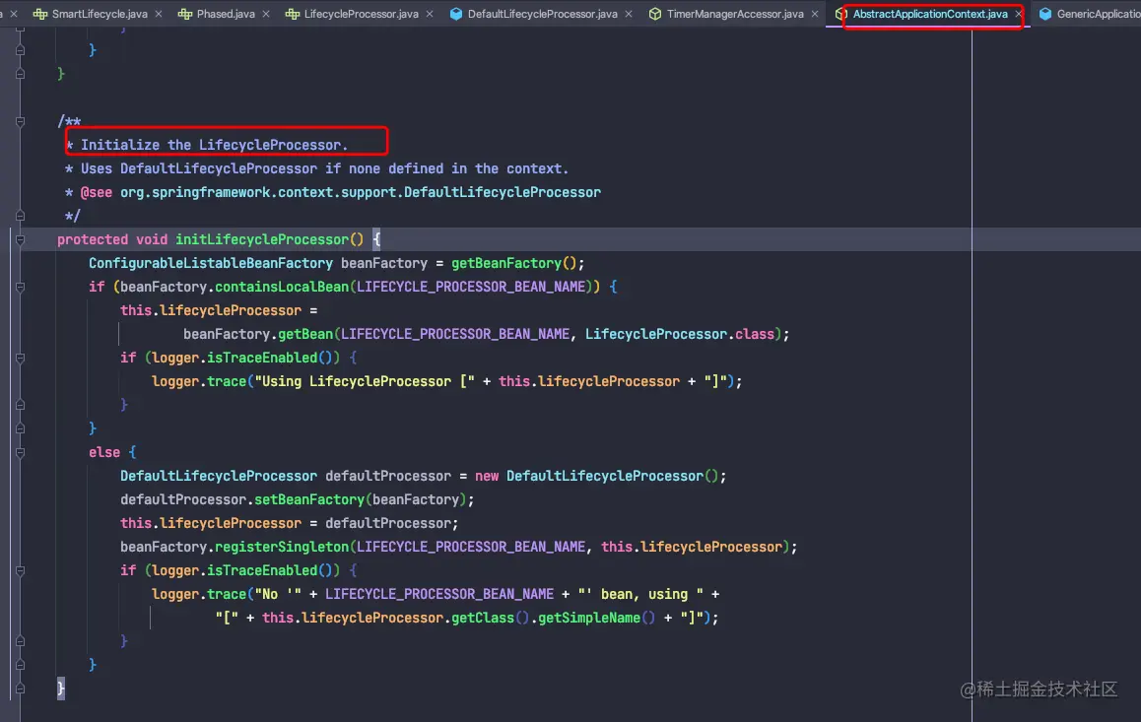The image size is (1141, 722).
Task: Click the fold end marker at the method's final brace
Action: pos(20,688)
